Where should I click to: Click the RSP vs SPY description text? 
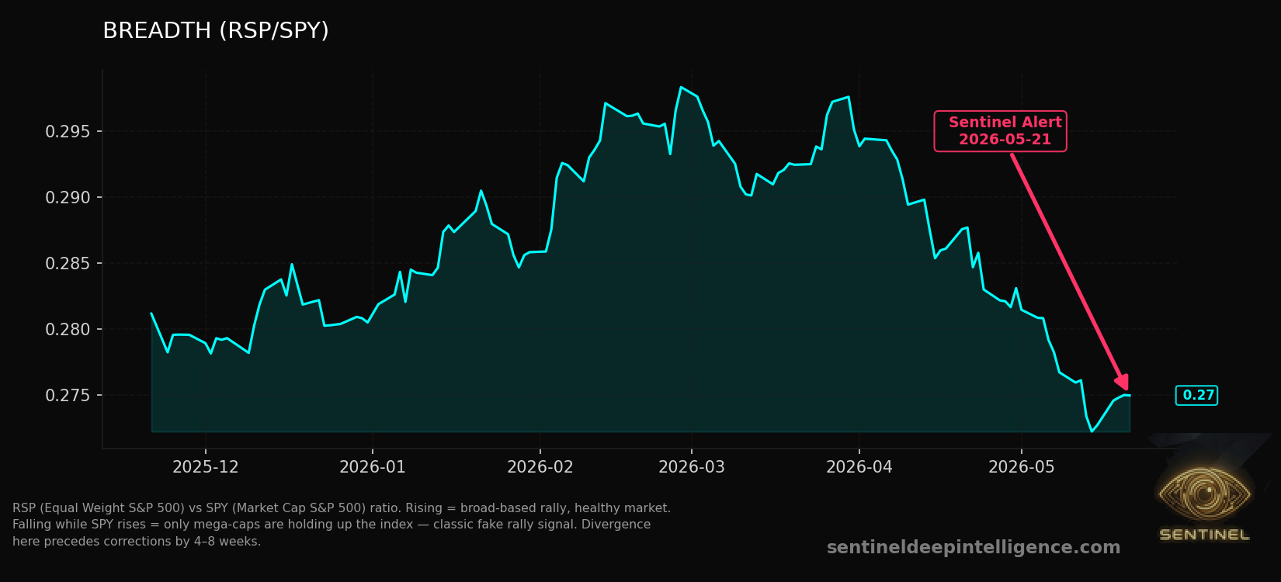tap(342, 525)
